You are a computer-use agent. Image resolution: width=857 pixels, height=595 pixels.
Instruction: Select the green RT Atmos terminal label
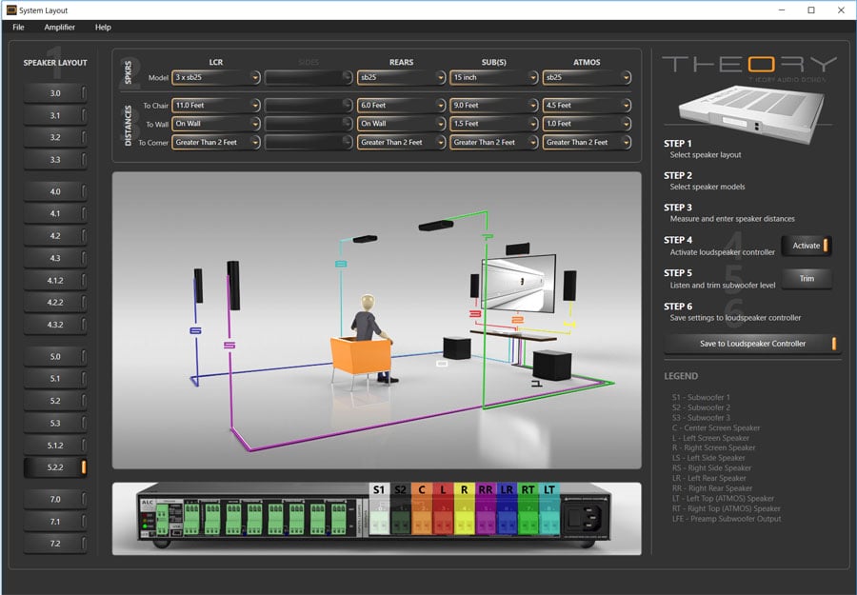pos(528,490)
